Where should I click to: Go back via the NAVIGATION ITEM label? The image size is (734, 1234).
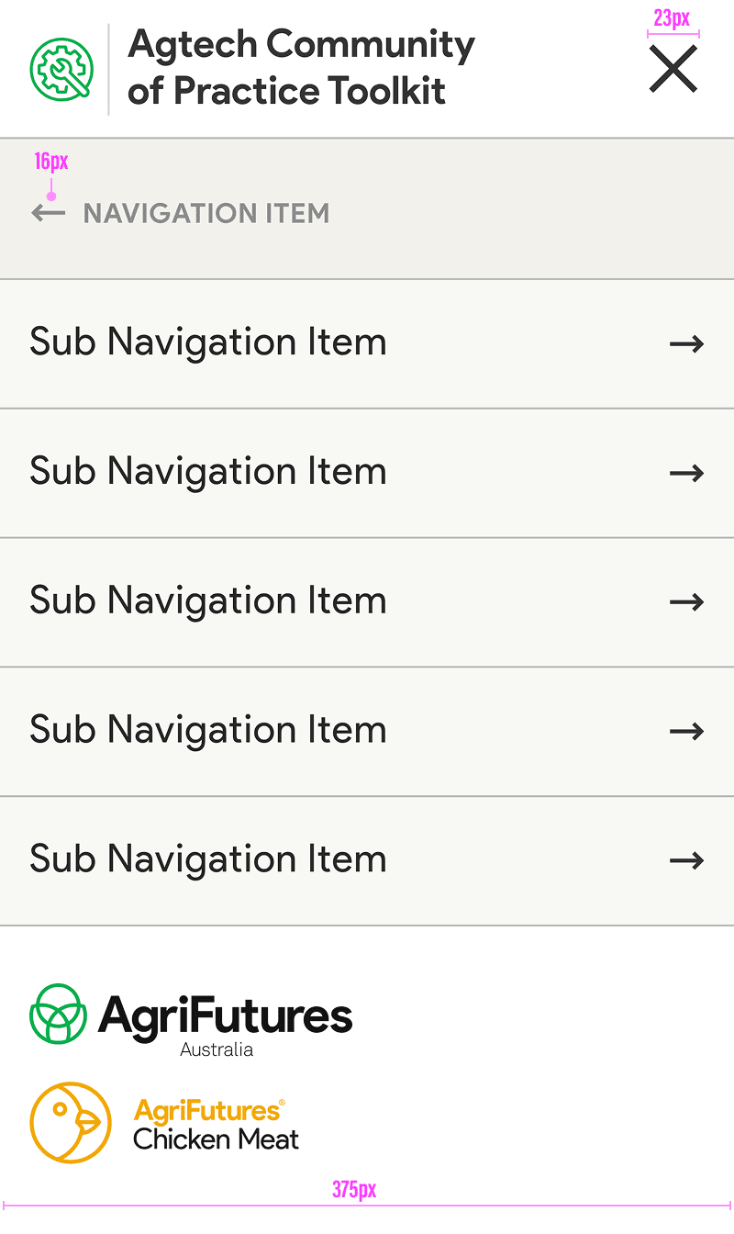coord(206,214)
